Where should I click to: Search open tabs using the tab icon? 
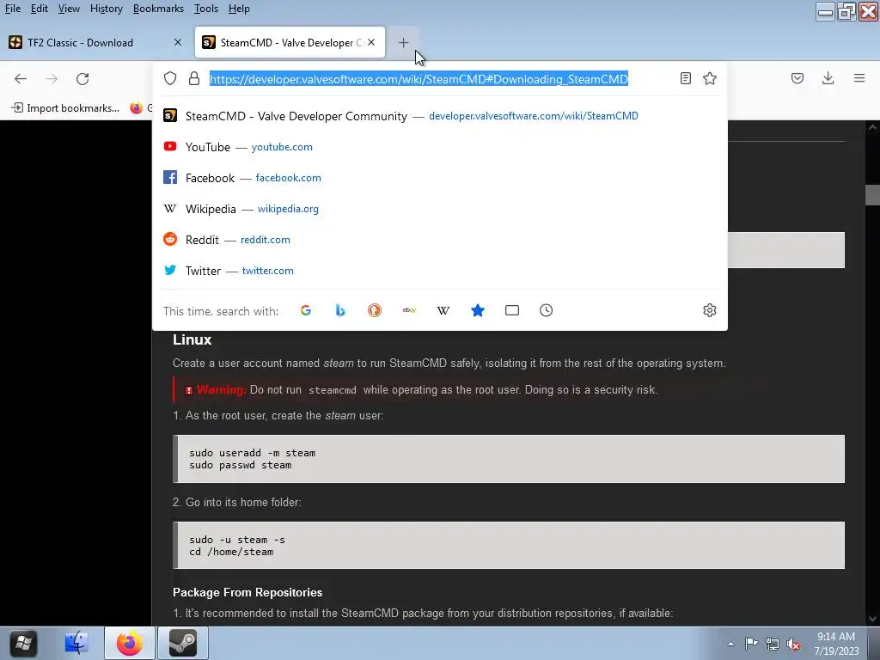512,310
